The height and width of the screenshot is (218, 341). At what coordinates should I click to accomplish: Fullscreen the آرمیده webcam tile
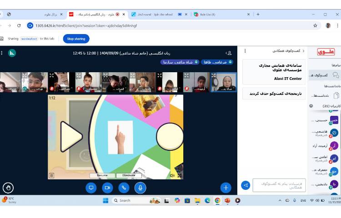[186, 75]
